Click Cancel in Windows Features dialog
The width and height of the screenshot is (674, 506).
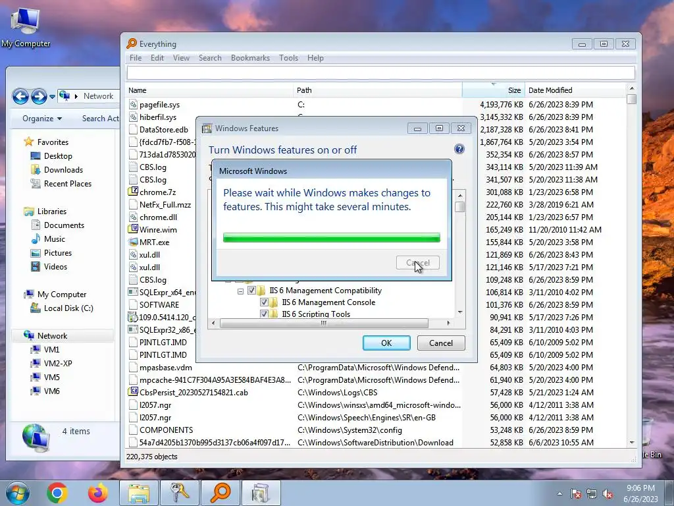click(441, 343)
